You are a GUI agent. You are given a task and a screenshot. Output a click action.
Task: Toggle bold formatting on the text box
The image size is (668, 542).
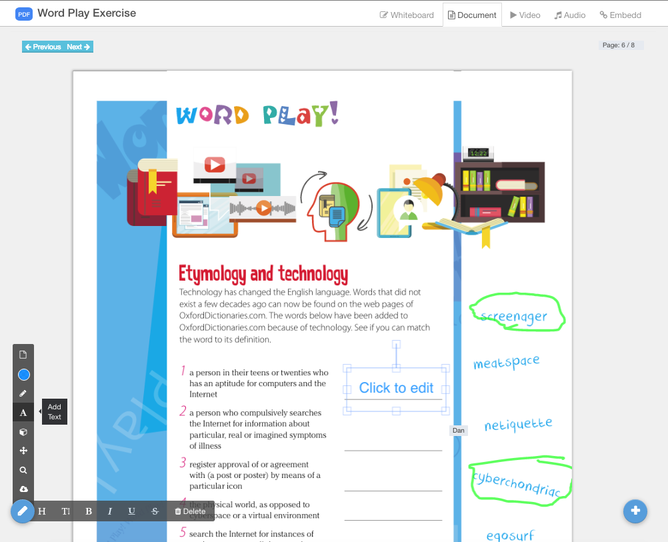click(88, 511)
